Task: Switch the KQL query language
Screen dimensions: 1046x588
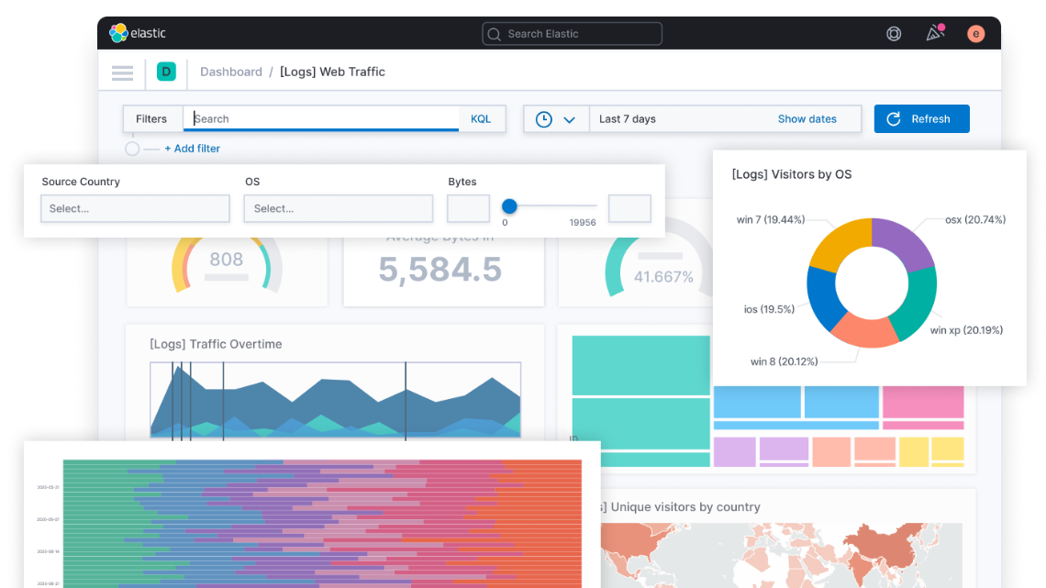Action: (480, 118)
